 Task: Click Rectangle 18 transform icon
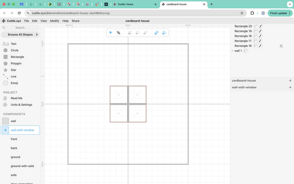click(255, 36)
